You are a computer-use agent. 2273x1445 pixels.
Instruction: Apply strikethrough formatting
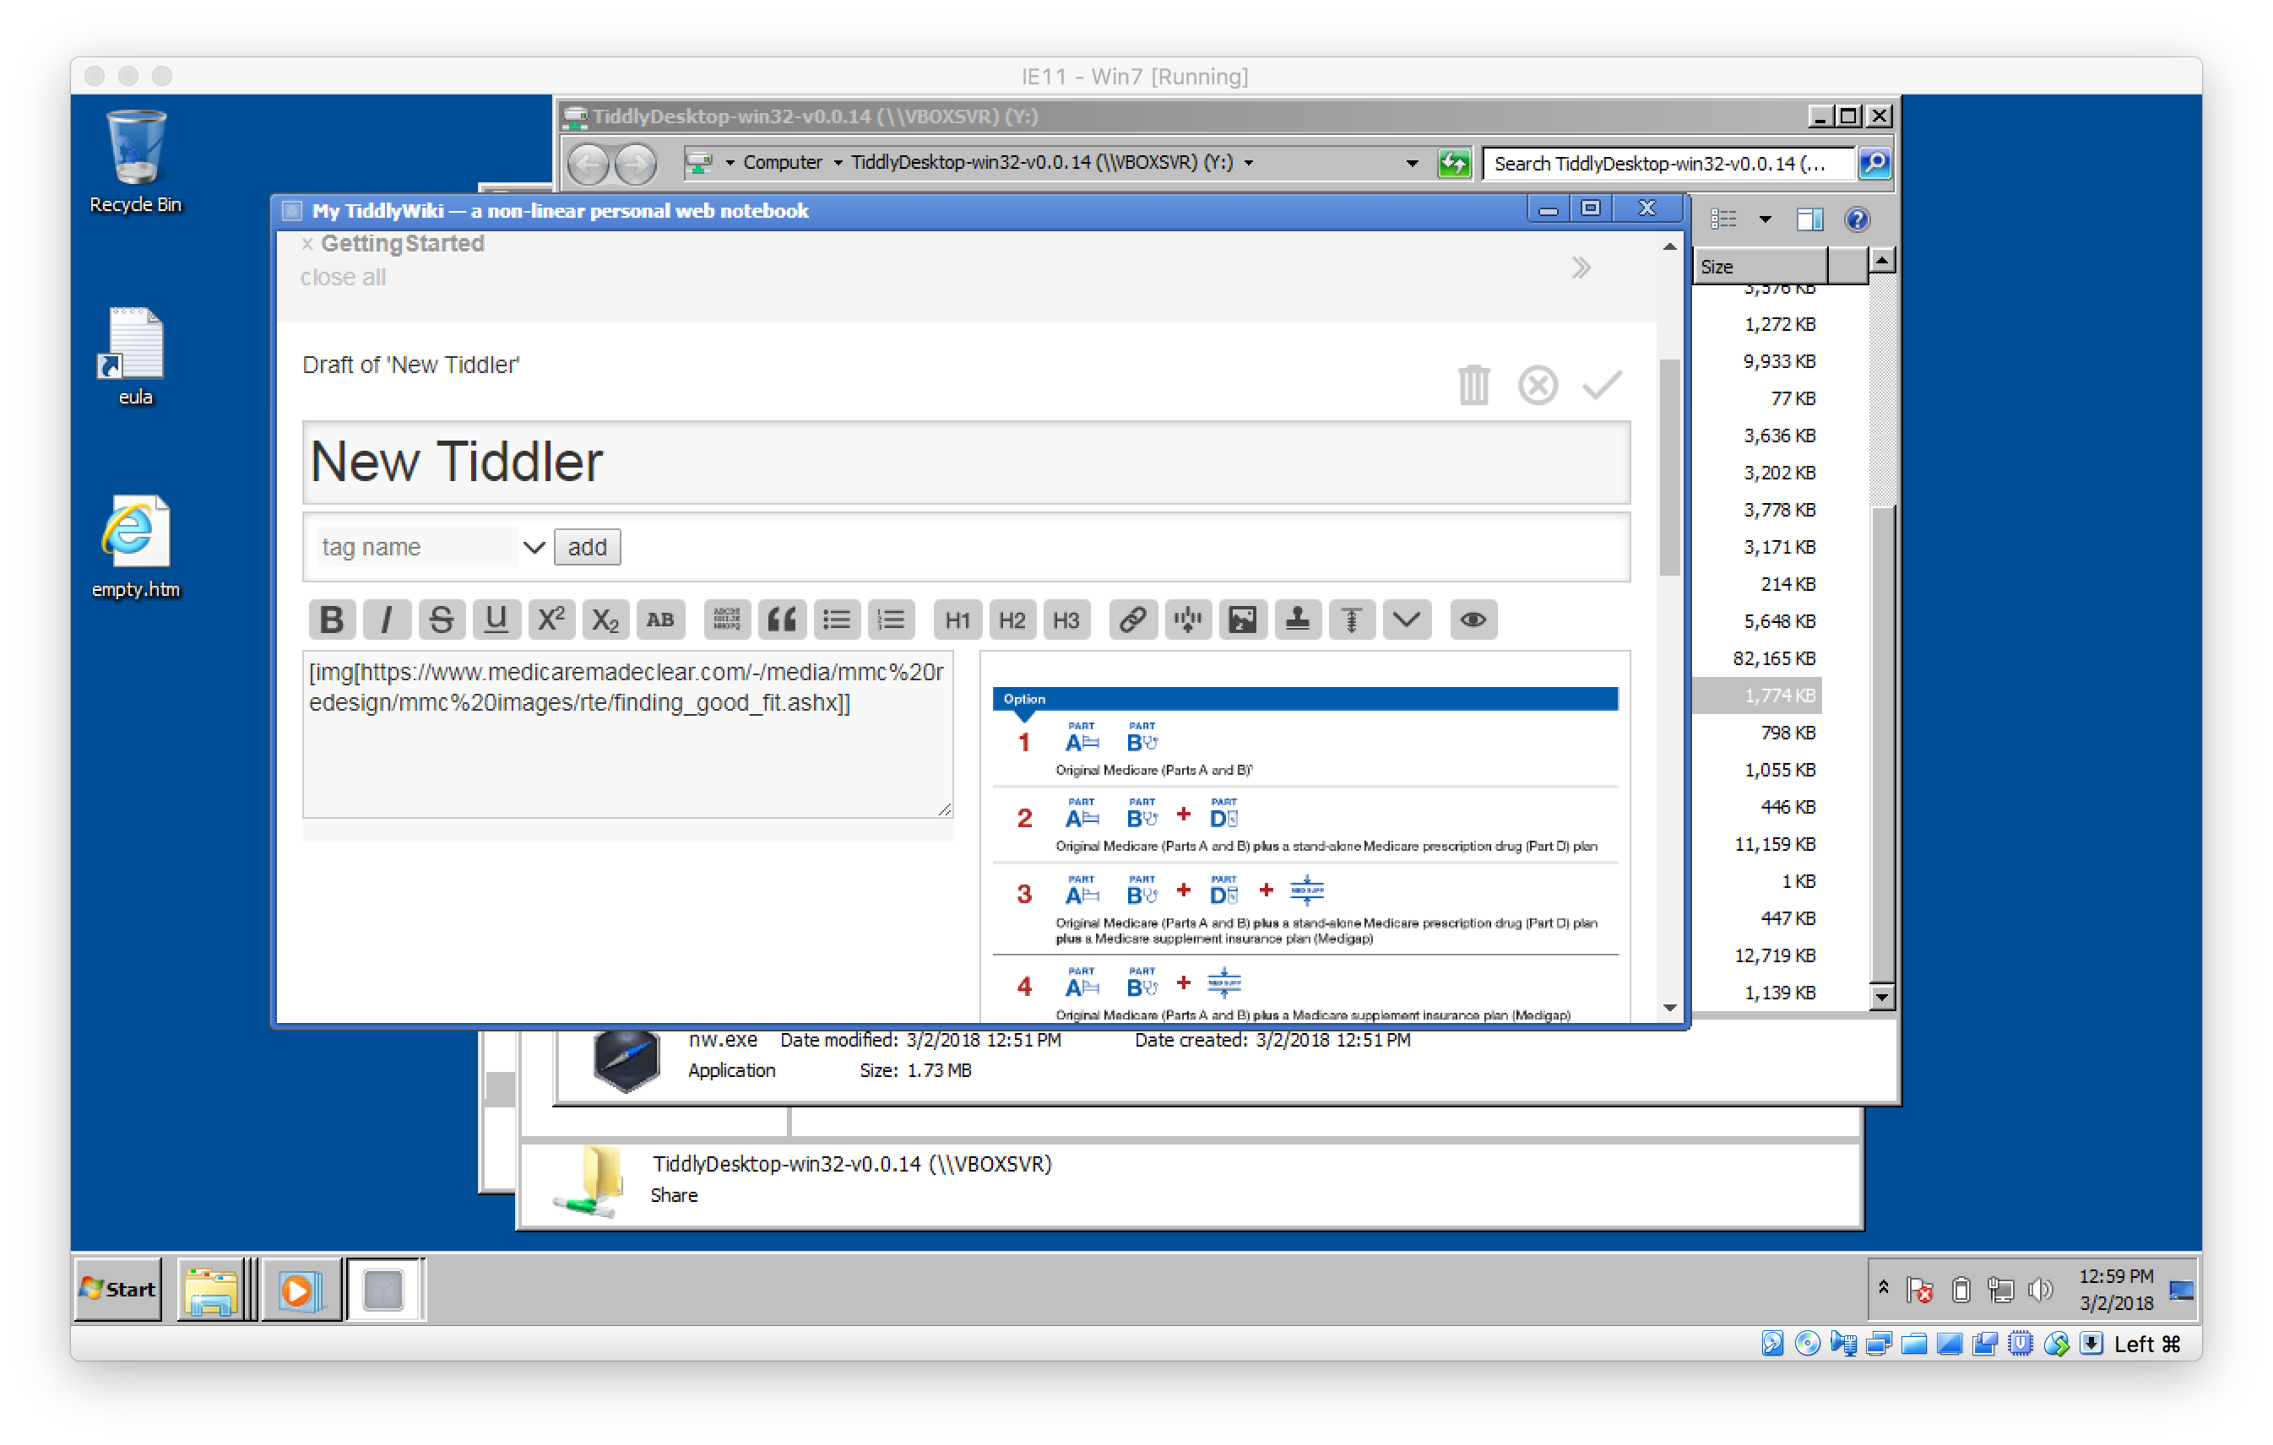click(x=441, y=620)
